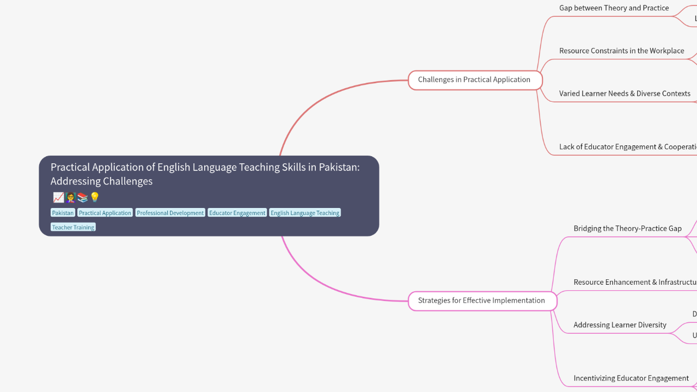This screenshot has width=697, height=392.
Task: Select Varied Learner Needs & Diverse Contexts
Action: [x=625, y=94]
